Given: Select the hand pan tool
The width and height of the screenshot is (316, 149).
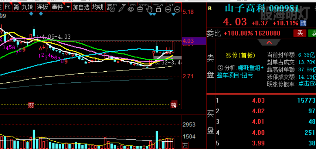Looking at the screenshot, I should (x=149, y=9).
